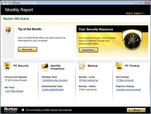
Task: Expand the Help & Support arrow
Action: (144, 13)
